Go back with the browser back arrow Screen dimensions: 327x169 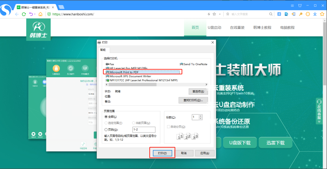pyautogui.click(x=17, y=14)
